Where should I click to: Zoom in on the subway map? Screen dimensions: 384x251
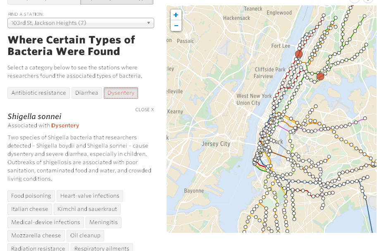point(176,15)
